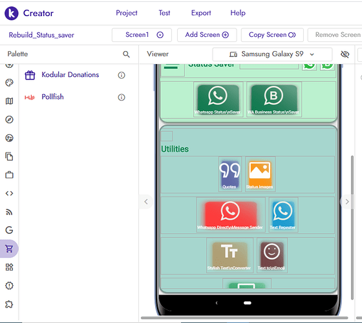Open the Extensions puzzle icon
The height and width of the screenshot is (323, 362).
click(9, 304)
